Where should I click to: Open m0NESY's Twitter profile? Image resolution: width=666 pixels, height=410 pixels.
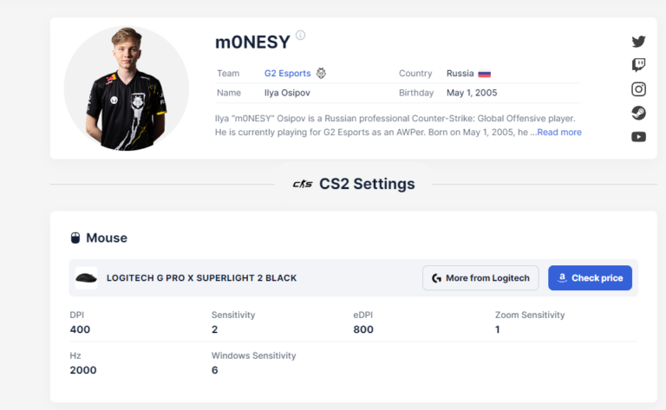point(638,41)
